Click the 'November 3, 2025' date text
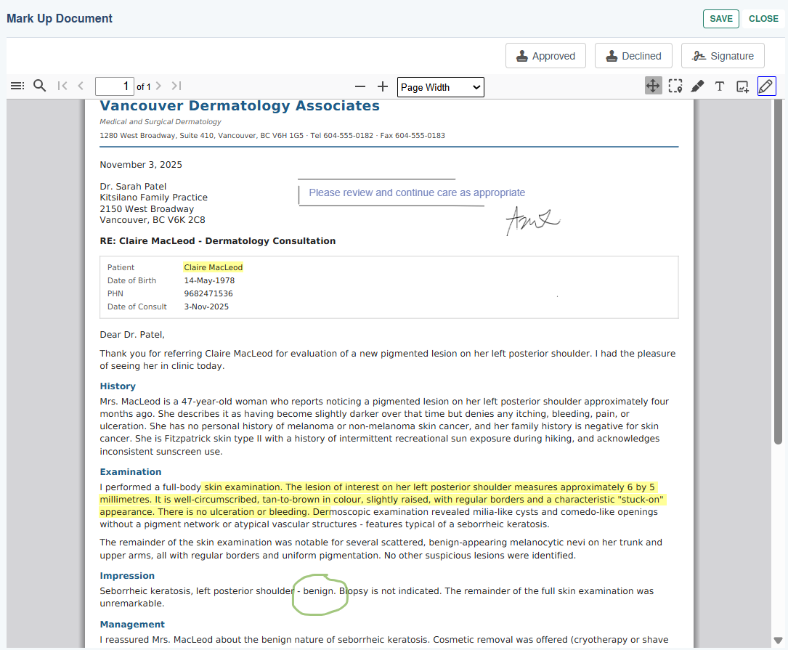 [x=141, y=165]
